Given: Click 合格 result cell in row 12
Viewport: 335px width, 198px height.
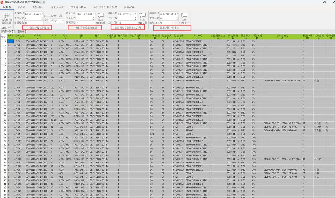Looking at the screenshot, I should tap(319, 80).
